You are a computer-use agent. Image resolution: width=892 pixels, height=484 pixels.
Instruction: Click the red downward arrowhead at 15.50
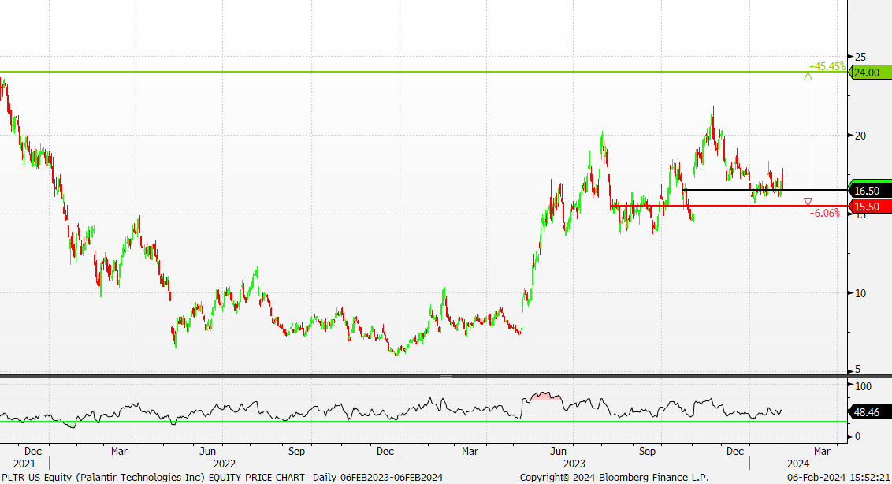click(808, 202)
